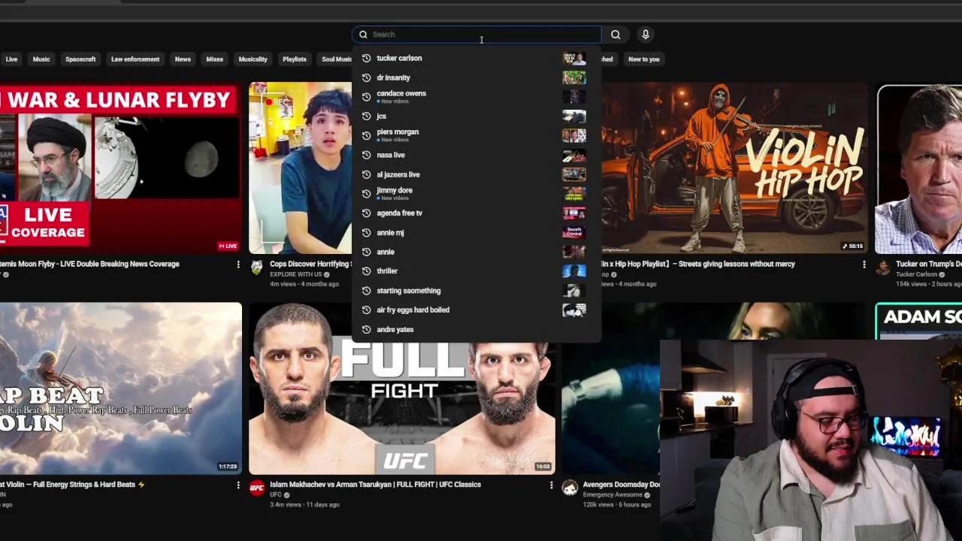Screen dimensions: 962x541
Task: Select 'agenda free tv' search suggestion
Action: [x=476, y=213]
